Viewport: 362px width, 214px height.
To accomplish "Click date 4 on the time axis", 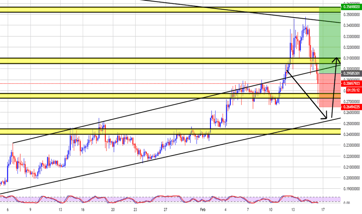I will (226, 210).
